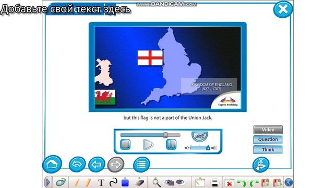Click the subtitle text about Union Jack
Screen dimensions: 334x188
click(168, 118)
